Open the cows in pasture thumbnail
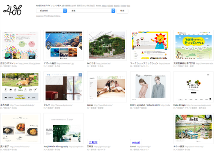 pyautogui.click(x=20, y=87)
